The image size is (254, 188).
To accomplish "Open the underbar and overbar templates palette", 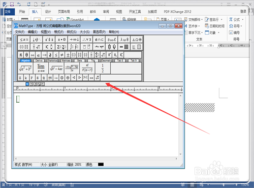I will tap(87, 47).
